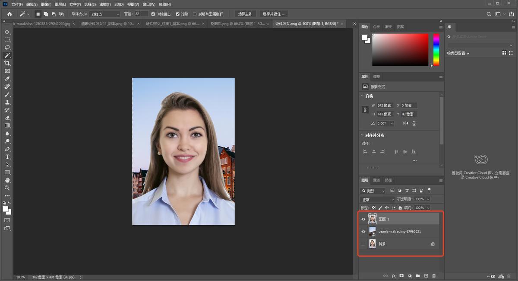Click the delete layer trash icon
The width and height of the screenshot is (518, 281).
click(x=434, y=276)
